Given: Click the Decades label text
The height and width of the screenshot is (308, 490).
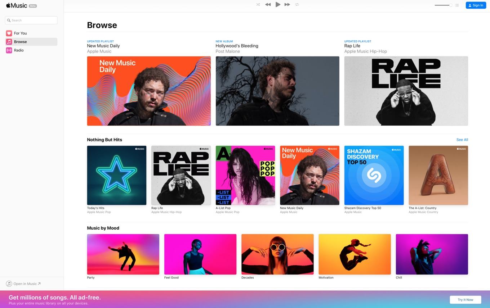Looking at the screenshot, I should [248, 277].
